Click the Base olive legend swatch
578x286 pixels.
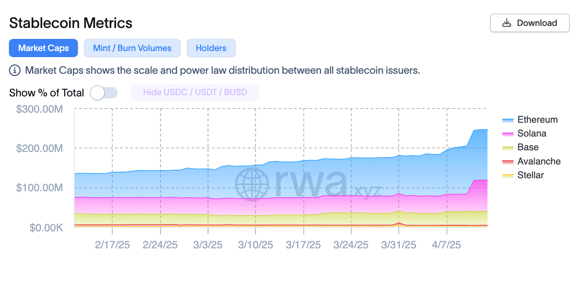pos(508,148)
